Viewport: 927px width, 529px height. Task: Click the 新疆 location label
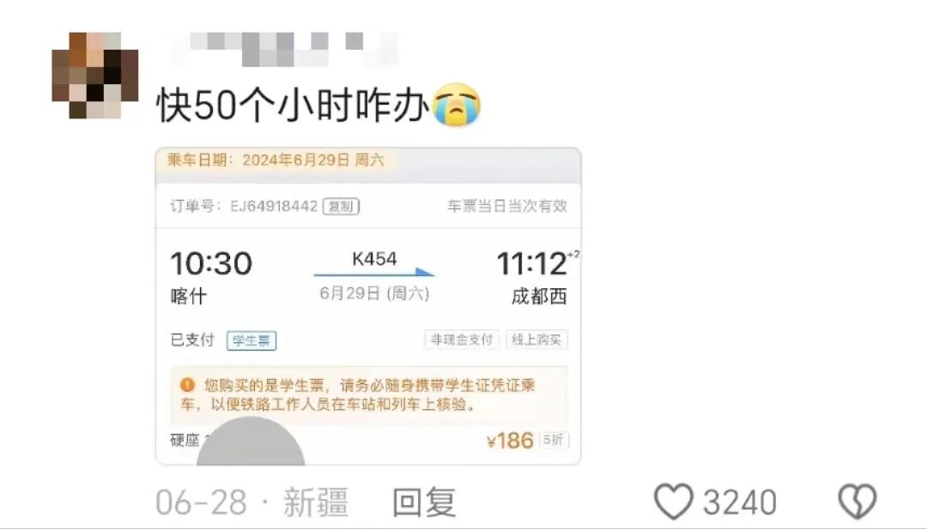pos(316,502)
